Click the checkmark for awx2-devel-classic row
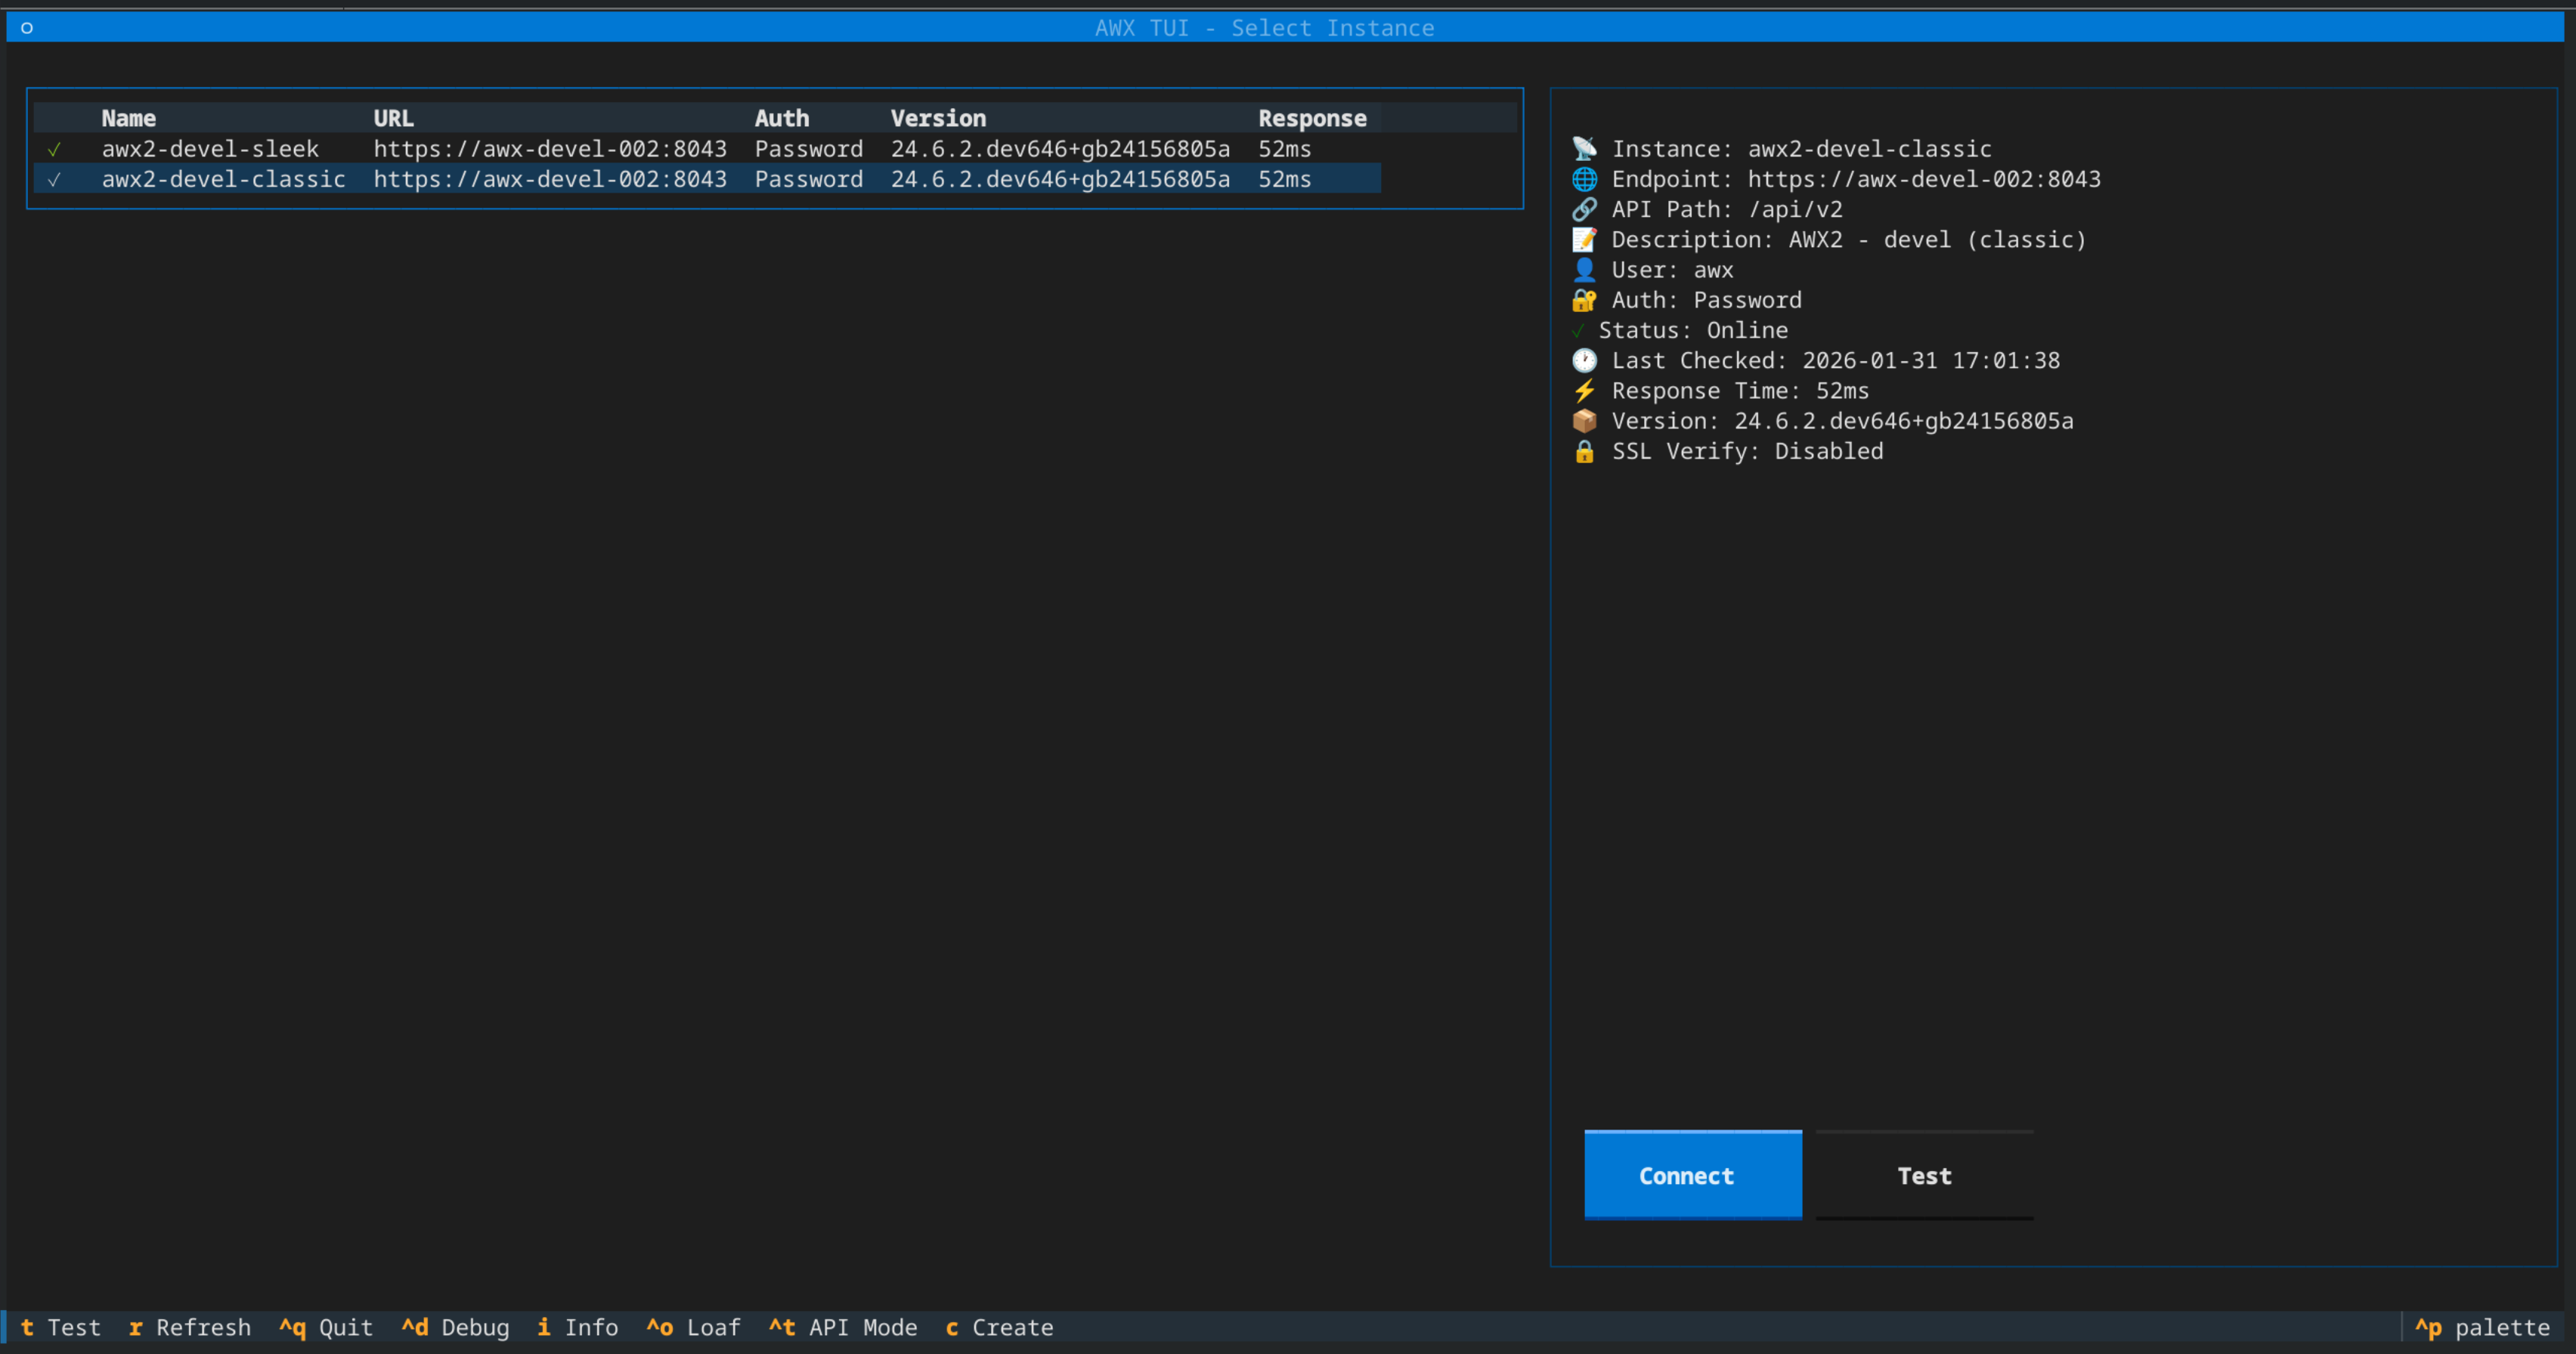 (x=54, y=179)
